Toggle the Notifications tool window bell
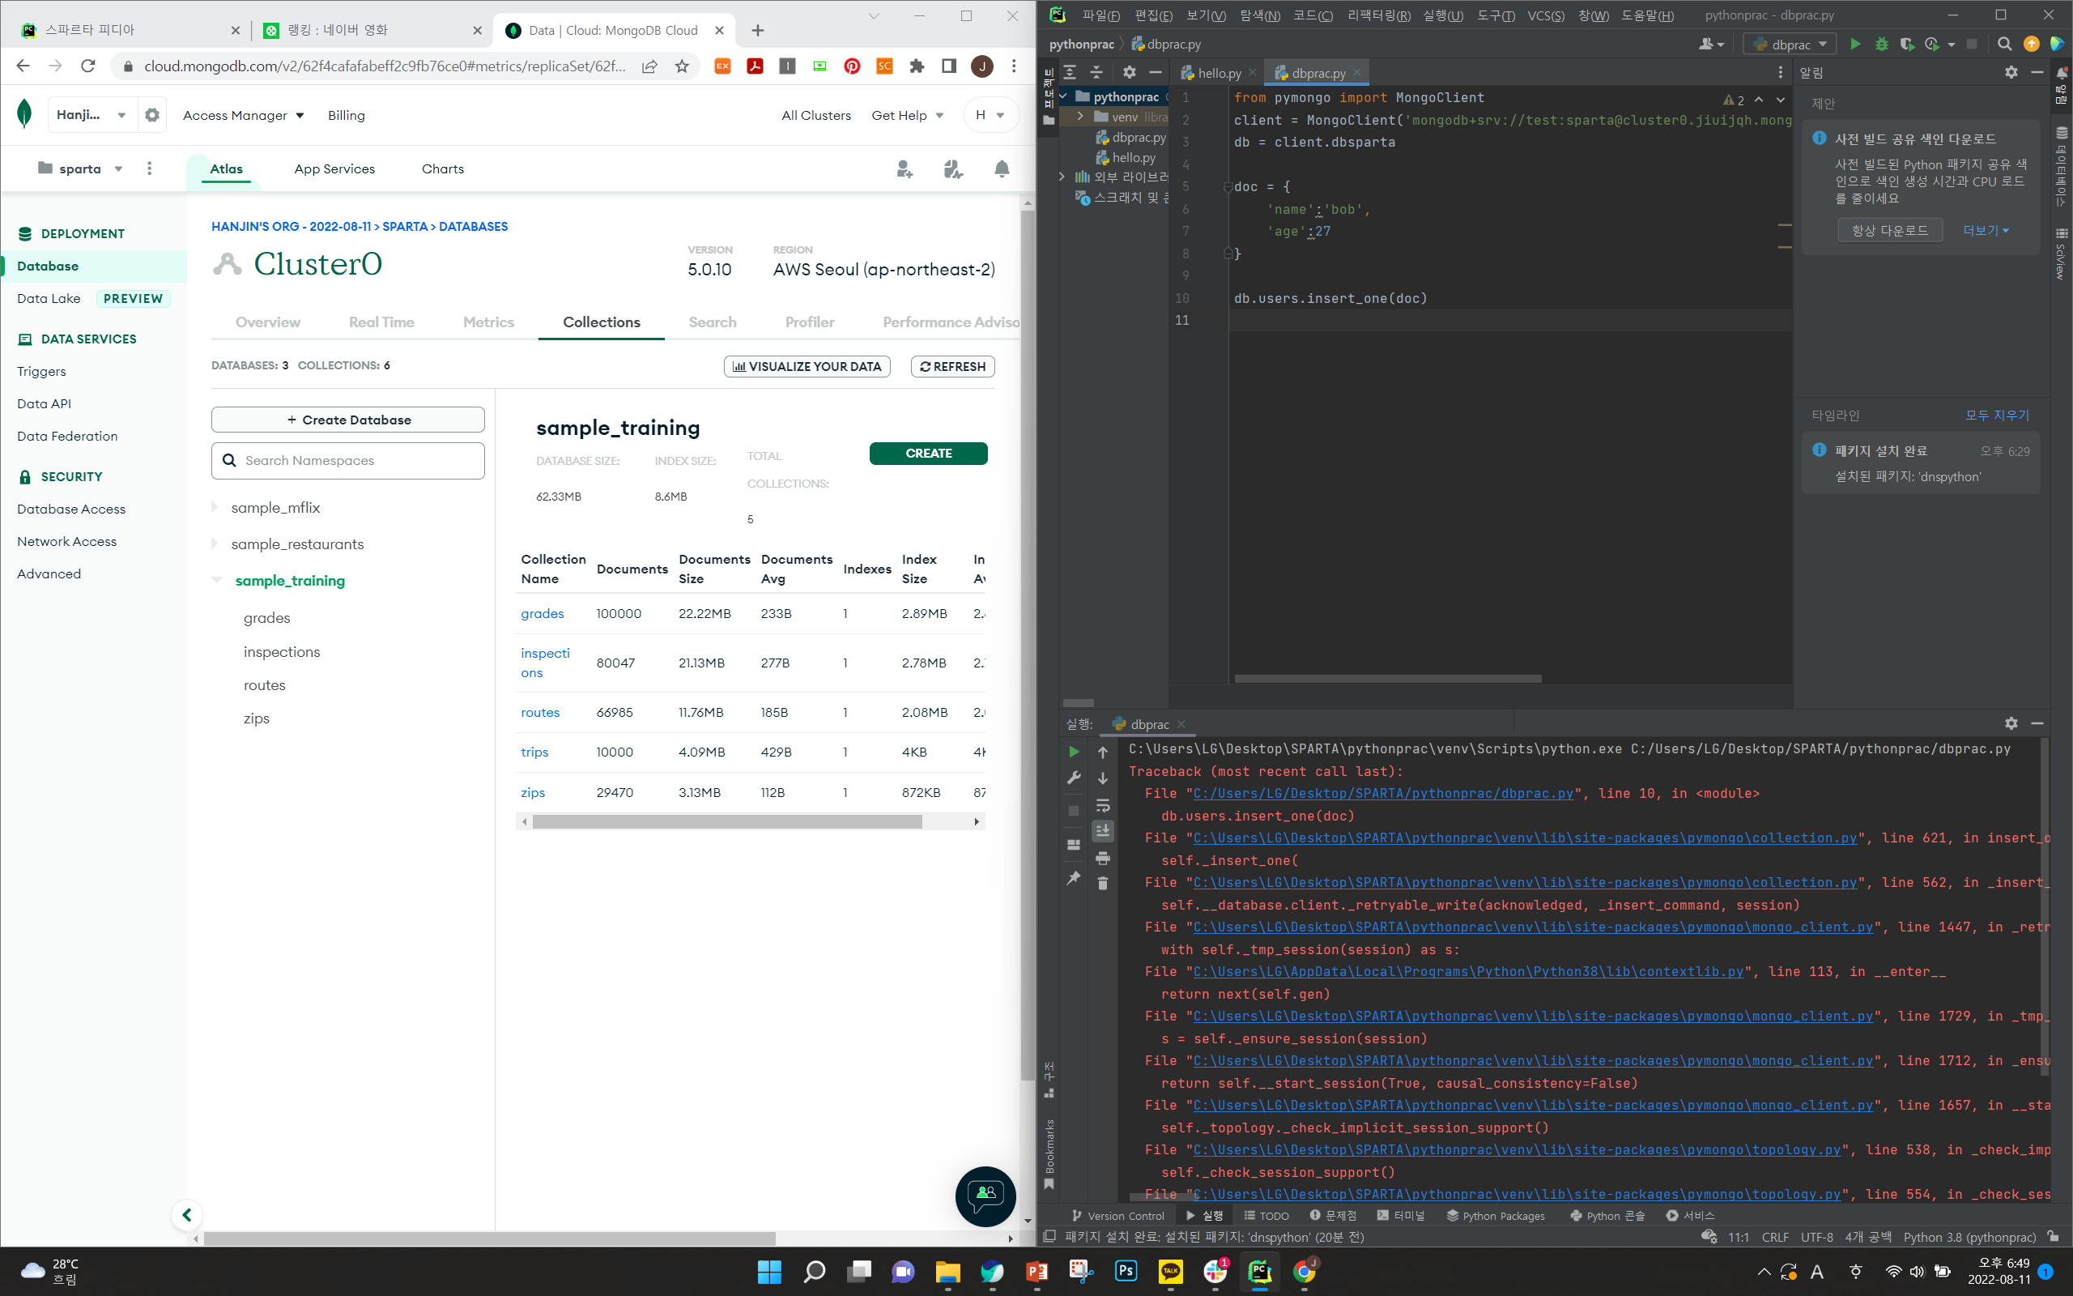 click(x=2062, y=73)
